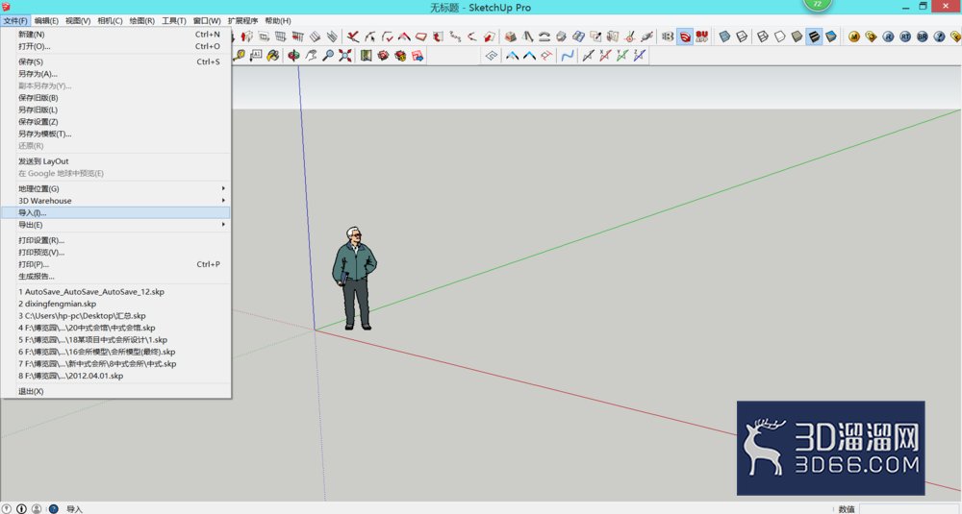Click the Zoom Extents icon
This screenshot has width=962, height=514.
[344, 55]
